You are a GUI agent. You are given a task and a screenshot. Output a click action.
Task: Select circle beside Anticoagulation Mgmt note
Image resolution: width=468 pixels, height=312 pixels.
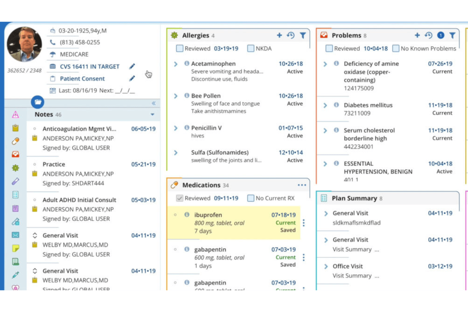[35, 129]
